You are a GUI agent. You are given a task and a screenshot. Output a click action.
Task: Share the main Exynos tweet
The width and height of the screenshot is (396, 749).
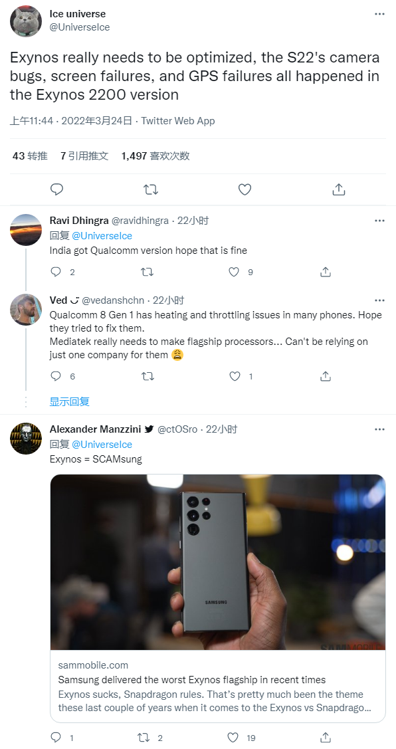click(339, 189)
